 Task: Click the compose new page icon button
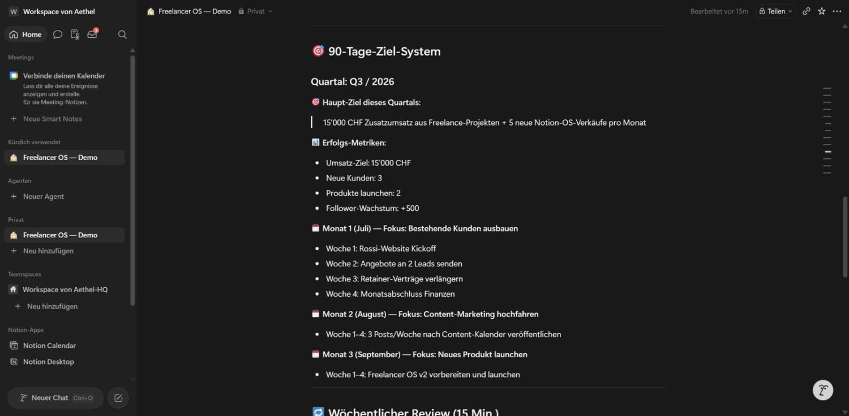118,398
